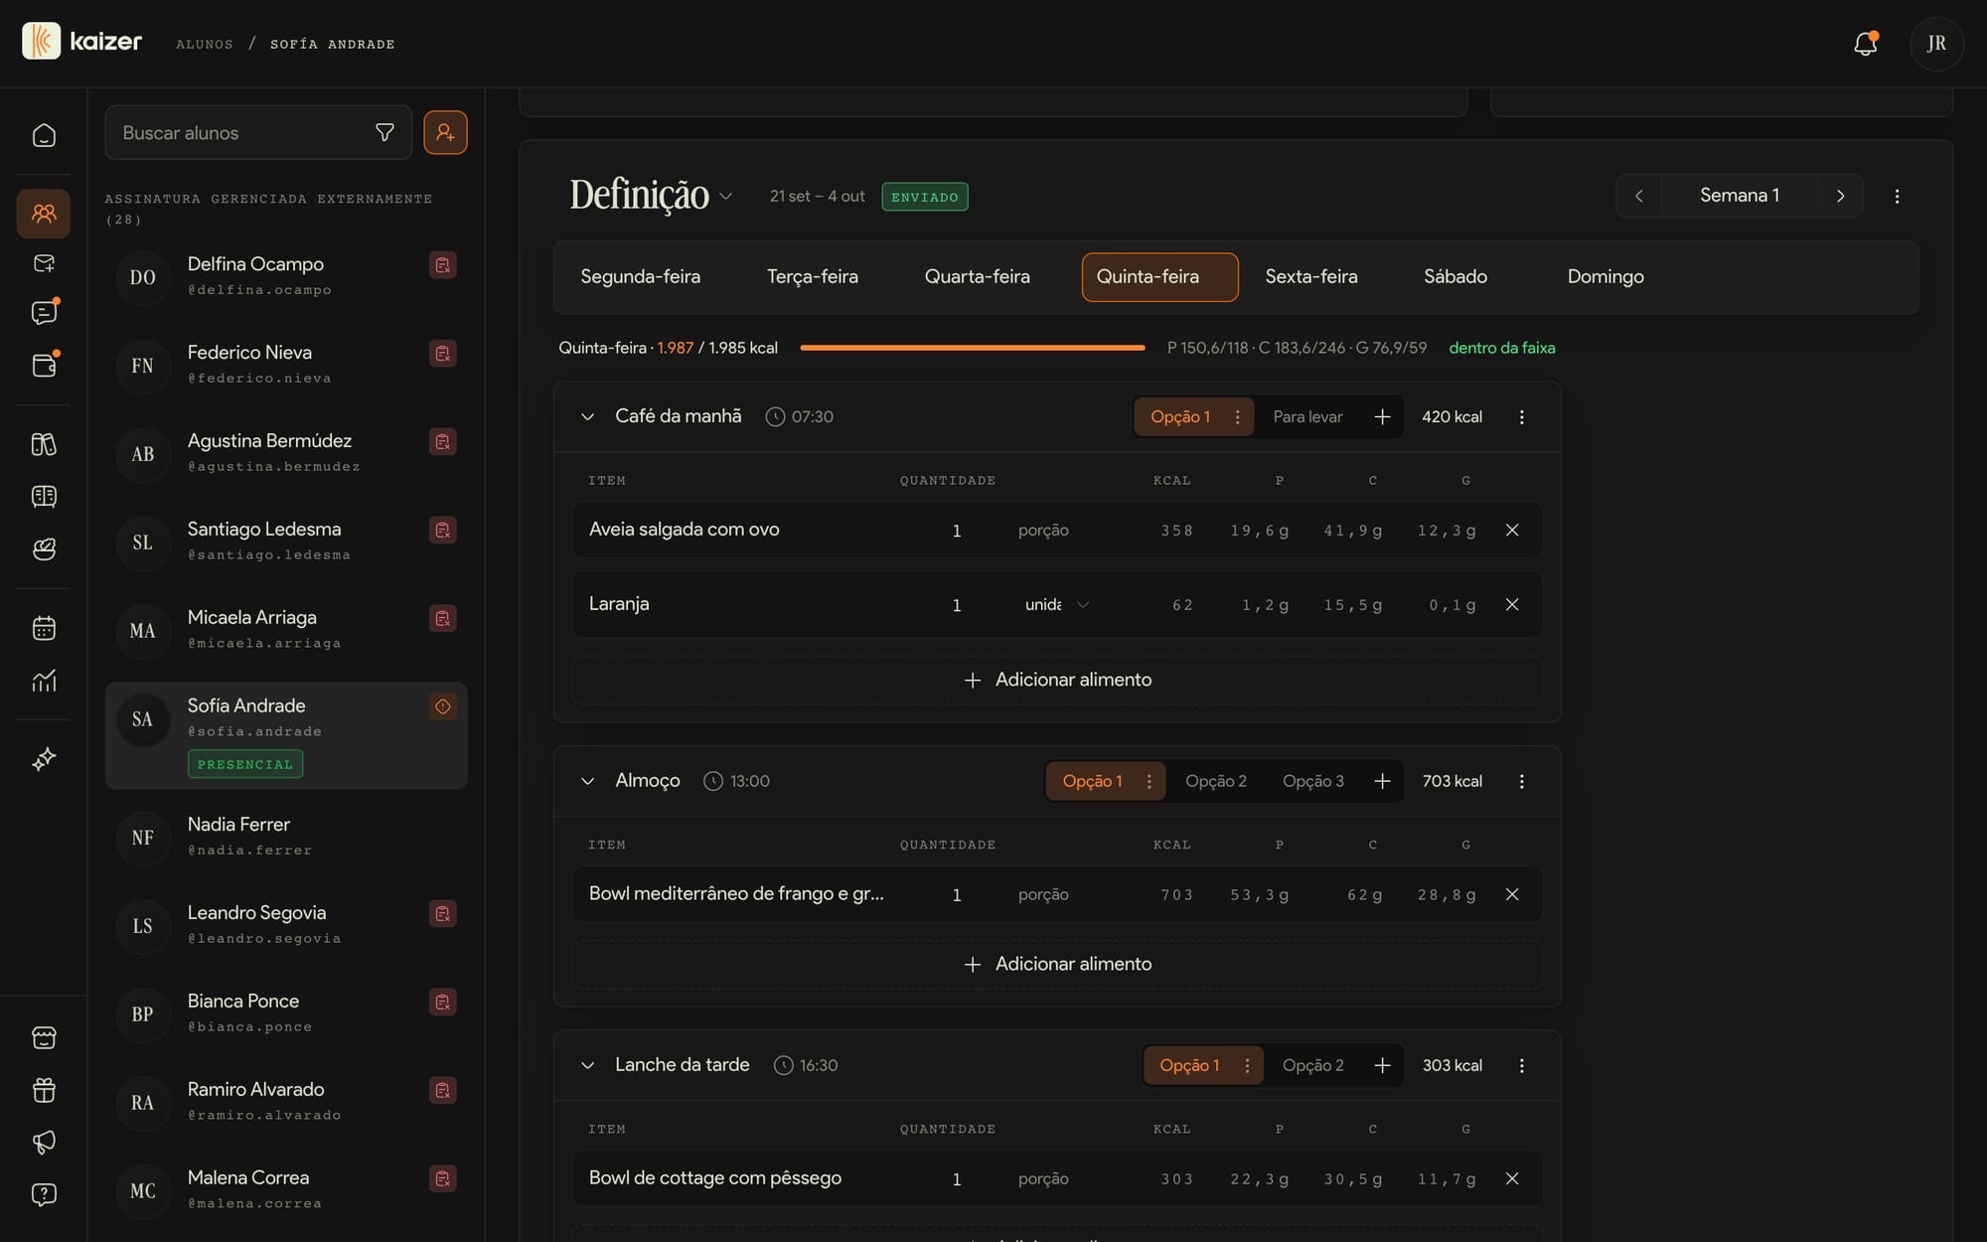Screen dimensions: 1987x1242
Task: Remove Aveia salgada com ovo item
Action: coord(1512,531)
